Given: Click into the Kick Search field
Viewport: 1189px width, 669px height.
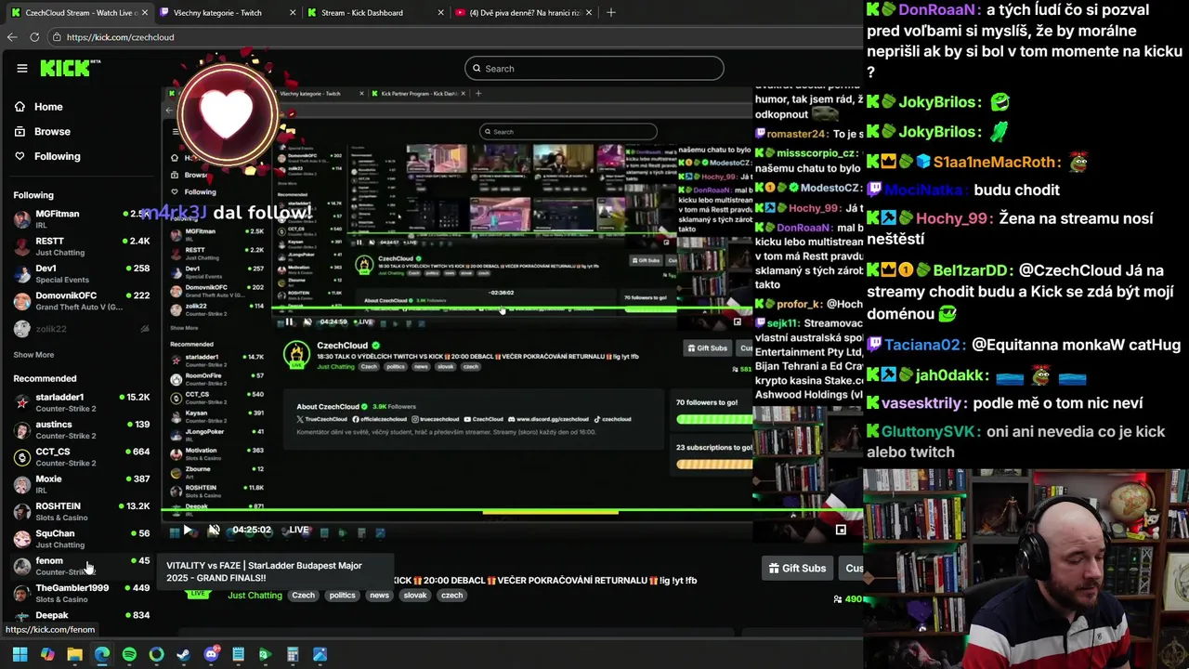Looking at the screenshot, I should (594, 68).
